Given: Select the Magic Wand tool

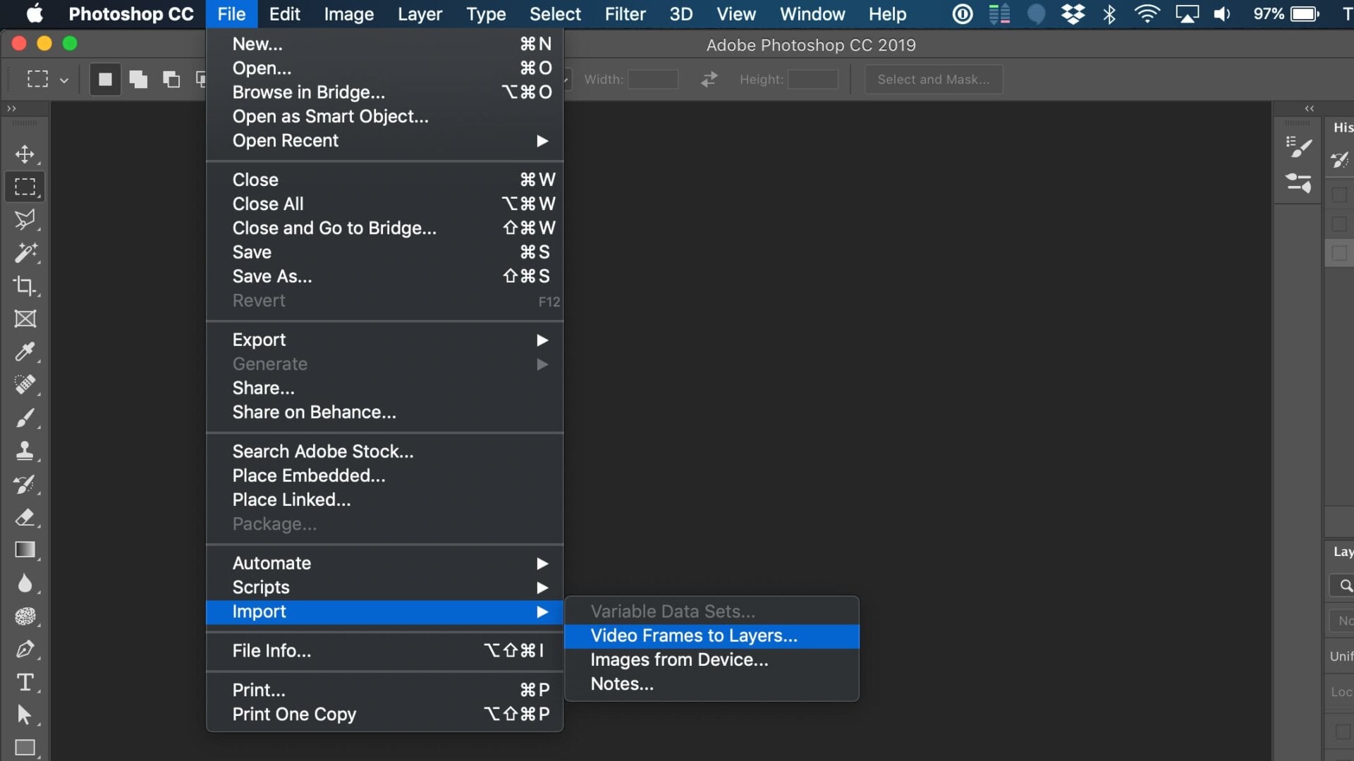Looking at the screenshot, I should [x=26, y=254].
